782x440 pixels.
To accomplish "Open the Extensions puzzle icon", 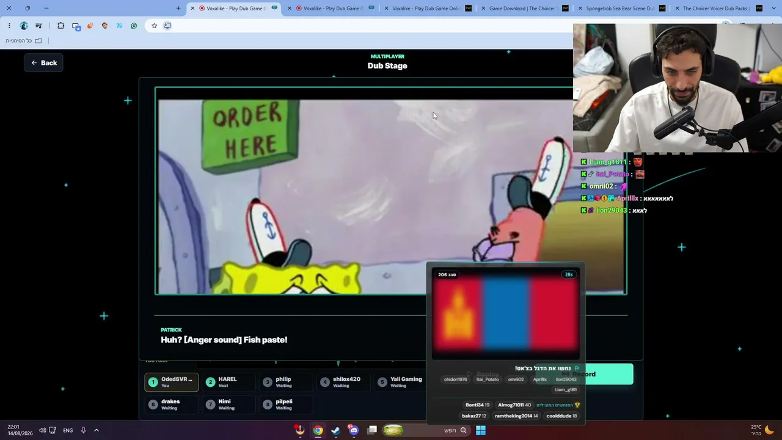I will click(60, 26).
